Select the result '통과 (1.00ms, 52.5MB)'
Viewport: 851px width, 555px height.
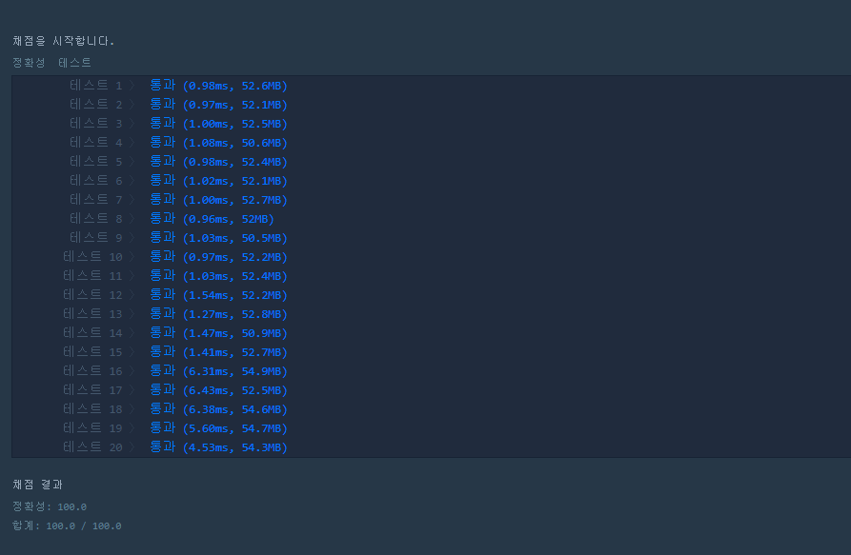[219, 124]
